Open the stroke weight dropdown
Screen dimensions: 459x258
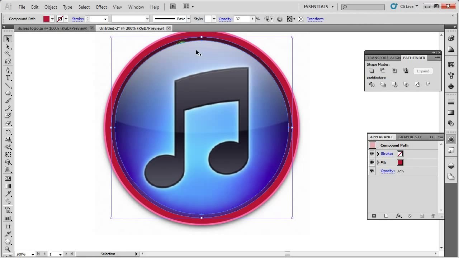pos(105,19)
